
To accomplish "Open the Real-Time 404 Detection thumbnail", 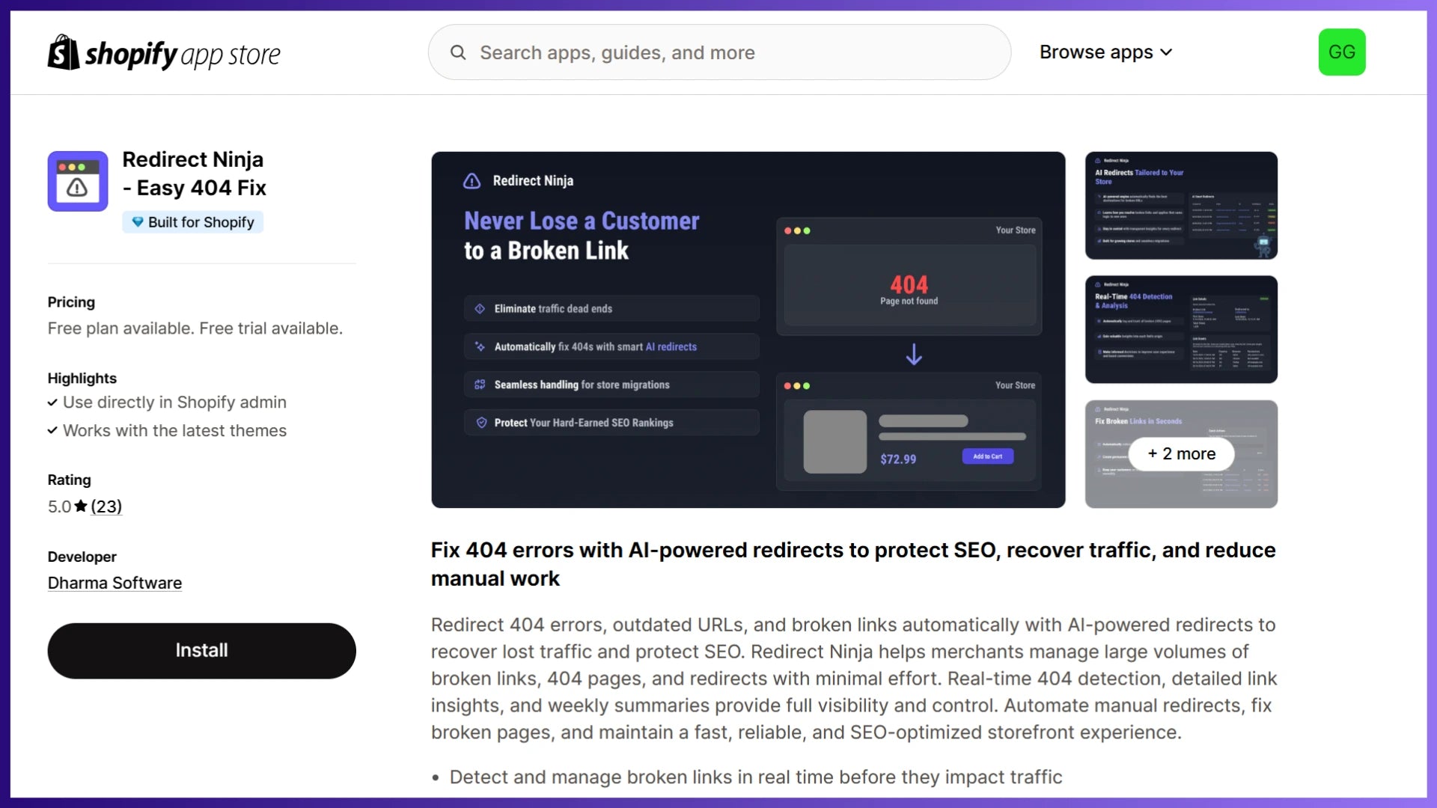I will (1181, 329).
